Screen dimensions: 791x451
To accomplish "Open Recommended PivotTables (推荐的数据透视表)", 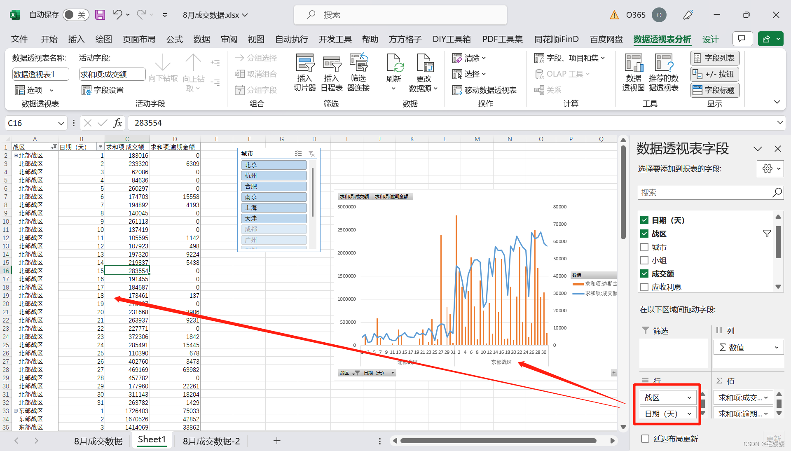I will 663,72.
